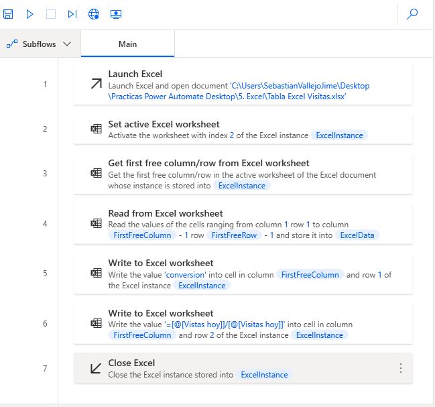Image resolution: width=435 pixels, height=407 pixels.
Task: Click ExcelInstance variable in step 5
Action: (x=202, y=286)
